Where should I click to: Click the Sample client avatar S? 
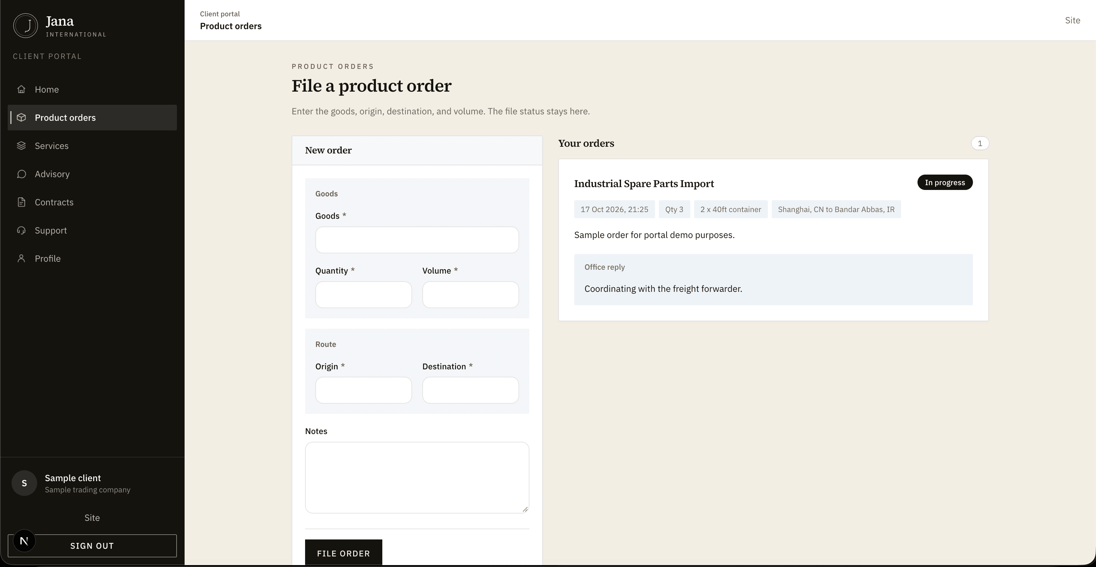[x=24, y=483]
